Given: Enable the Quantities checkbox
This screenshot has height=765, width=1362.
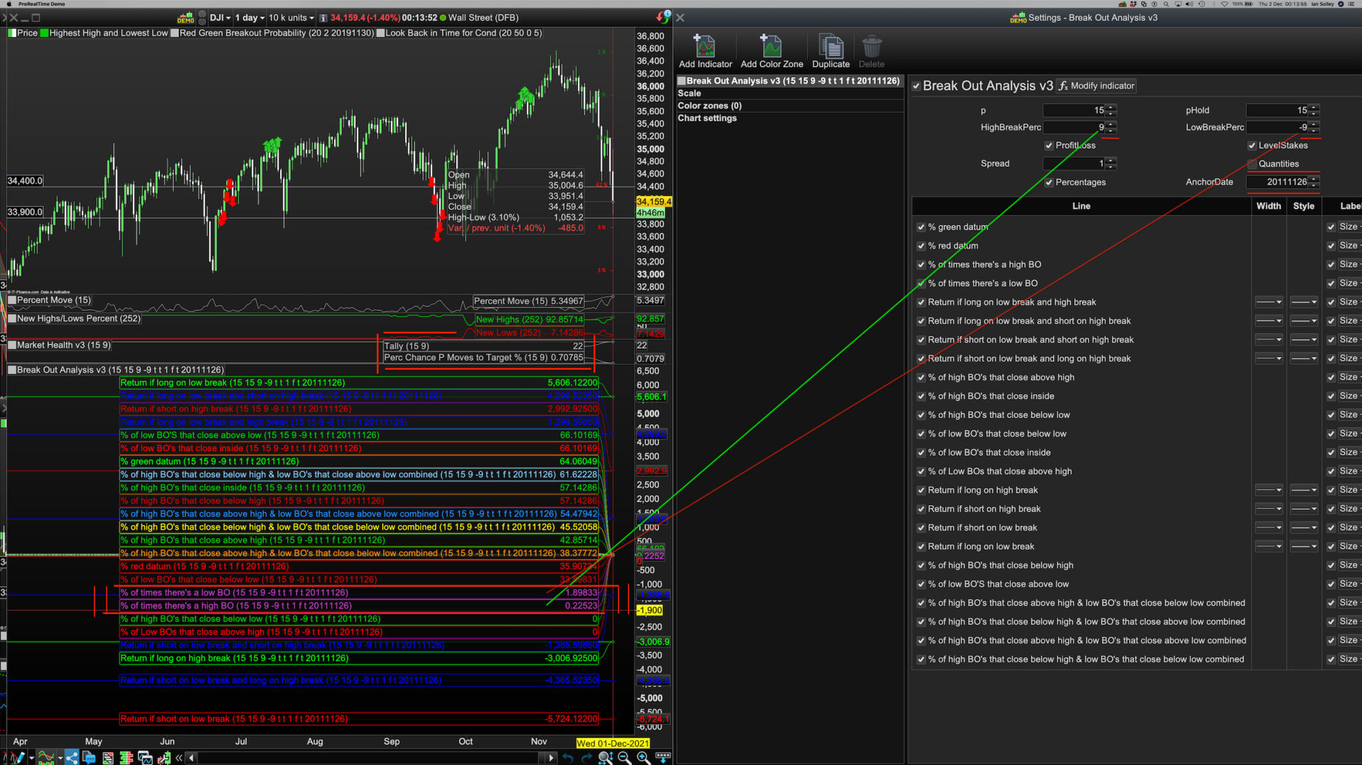Looking at the screenshot, I should pos(1252,164).
